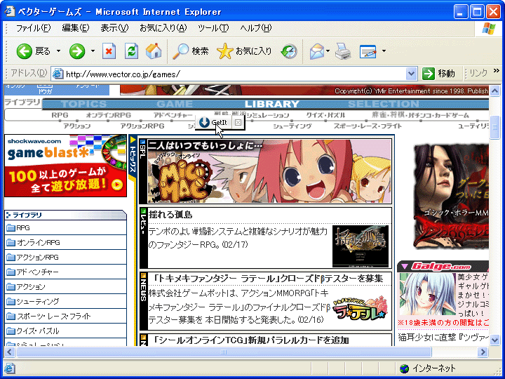This screenshot has width=505, height=379.
Task: Click the RPG folder icon in library
Action: click(x=11, y=228)
